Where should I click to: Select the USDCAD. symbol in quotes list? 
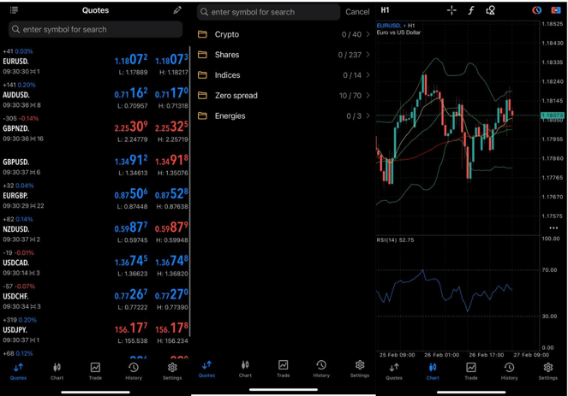(16, 263)
